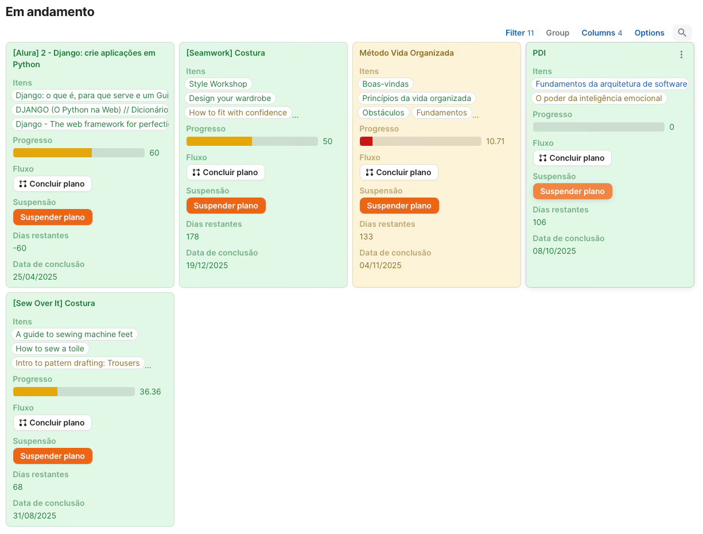Open item 'DJANGO (O Python na Web)'

pyautogui.click(x=91, y=110)
